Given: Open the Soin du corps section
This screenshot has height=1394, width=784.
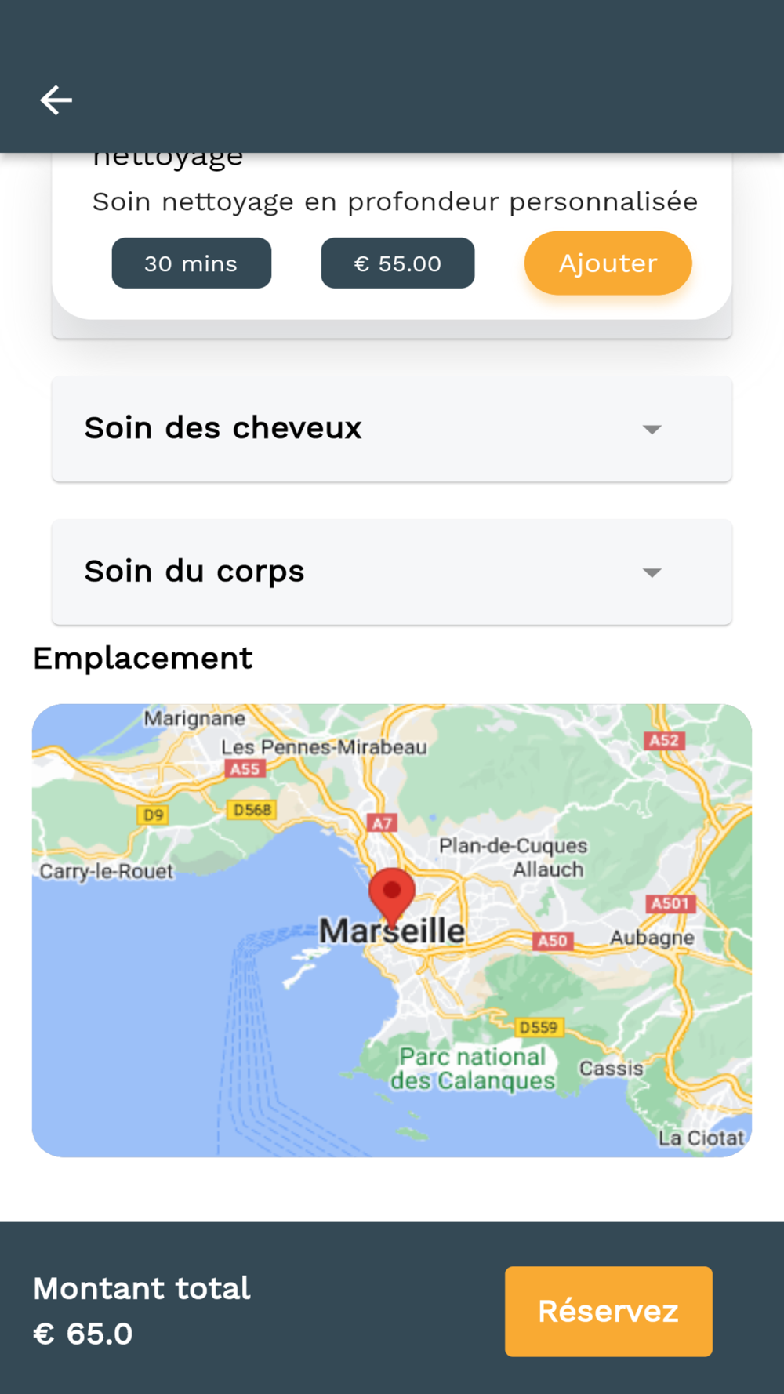Looking at the screenshot, I should [392, 572].
